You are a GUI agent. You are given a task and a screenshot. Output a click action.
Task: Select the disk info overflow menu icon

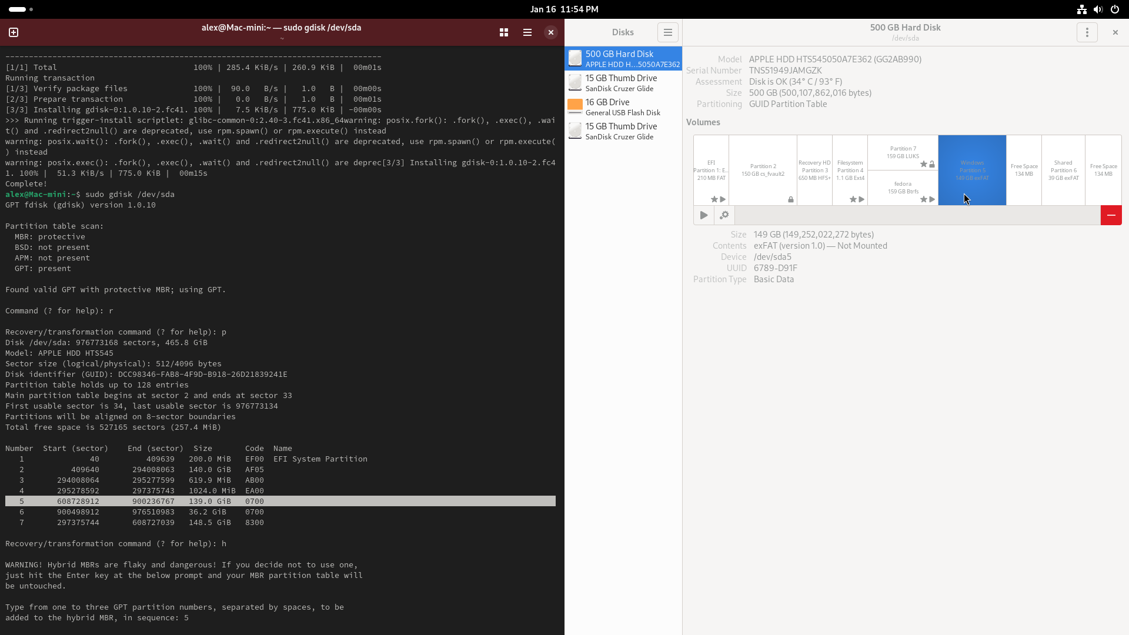[1087, 32]
